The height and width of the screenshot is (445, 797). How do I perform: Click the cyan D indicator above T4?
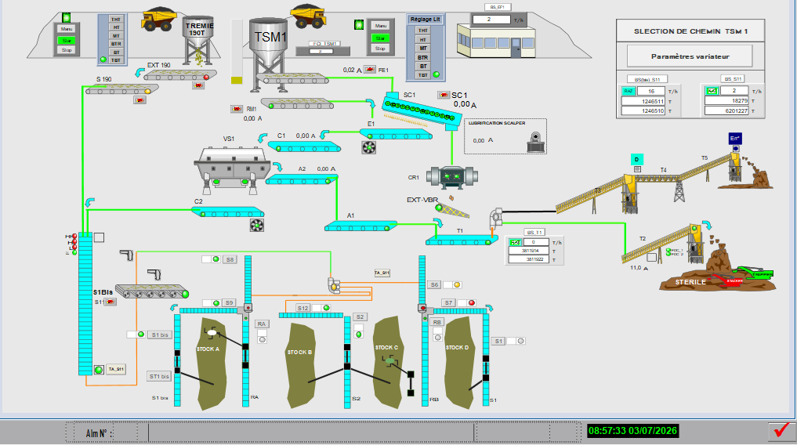click(x=637, y=160)
